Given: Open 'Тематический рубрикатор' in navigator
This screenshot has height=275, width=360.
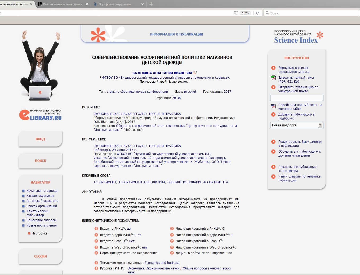Looking at the screenshot, I should [x=37, y=213].
